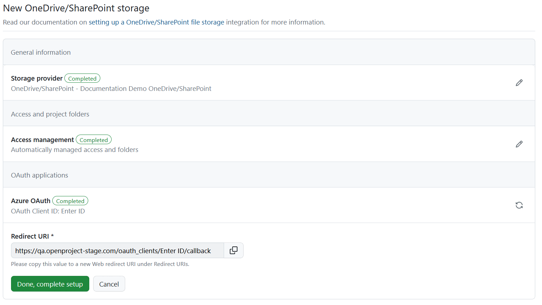Click the Completed badge for Azure OAuth
The image size is (542, 305).
click(x=70, y=201)
